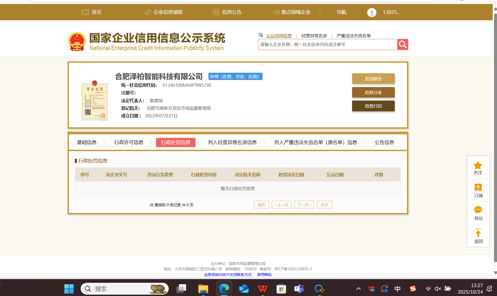Click the user avatar icon in header
The height and width of the screenshot is (296, 497).
pyautogui.click(x=372, y=12)
